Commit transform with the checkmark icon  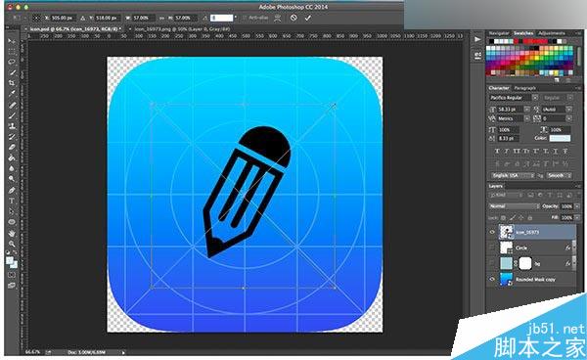[308, 18]
